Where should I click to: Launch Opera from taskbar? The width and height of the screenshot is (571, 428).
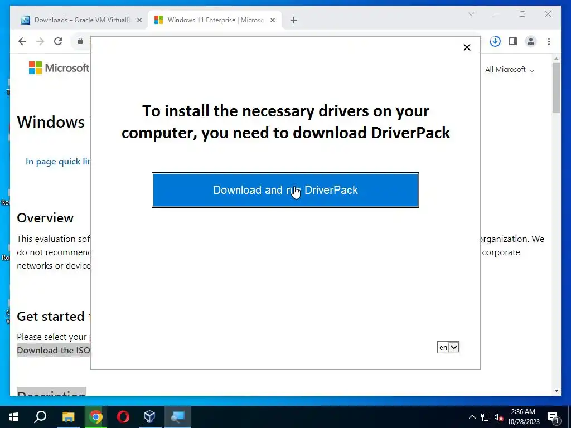pos(123,417)
